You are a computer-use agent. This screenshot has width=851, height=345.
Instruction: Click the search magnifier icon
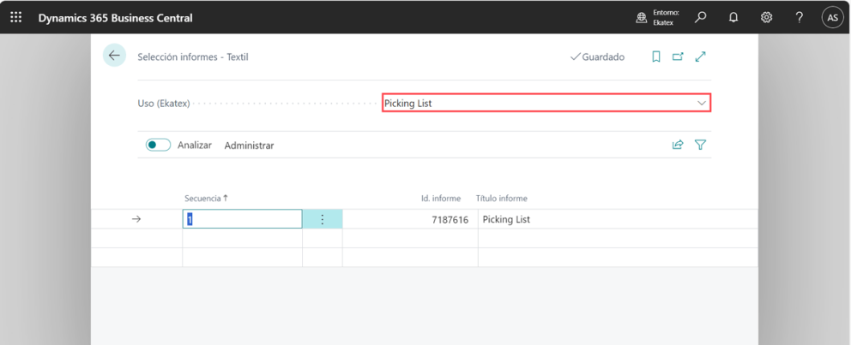coord(701,17)
